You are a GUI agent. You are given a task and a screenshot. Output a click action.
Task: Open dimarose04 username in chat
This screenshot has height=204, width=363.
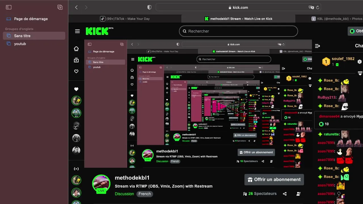coord(329,116)
